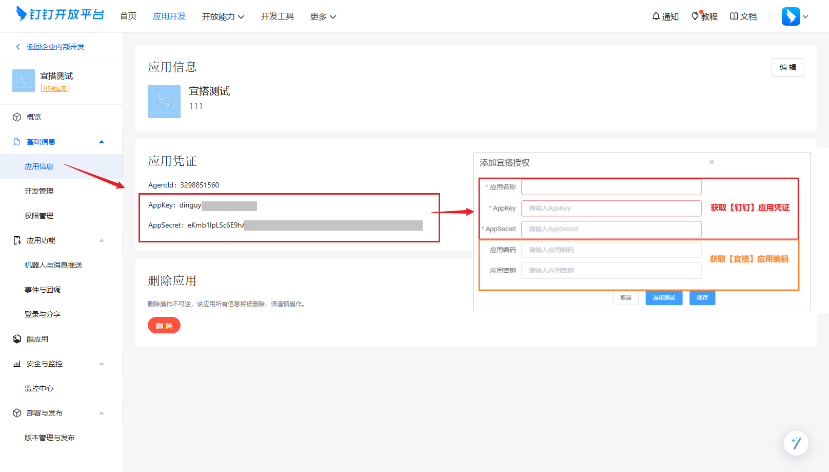Click the 基础信息 document icon
The height and width of the screenshot is (472, 829).
[17, 142]
